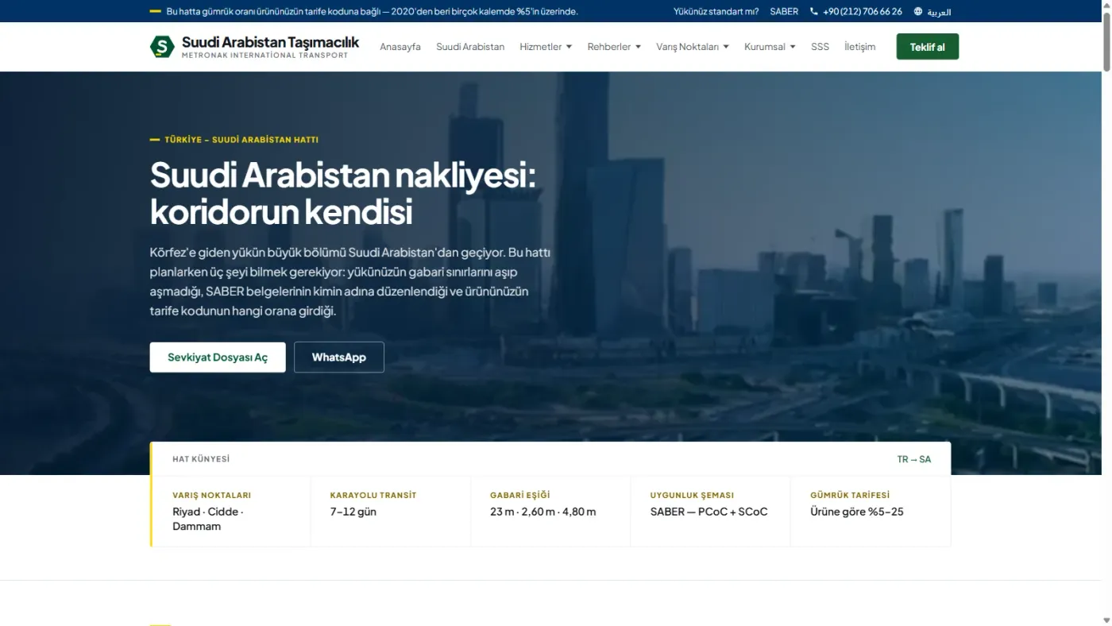
Task: Go to Anasayfa menu item
Action: (x=400, y=47)
